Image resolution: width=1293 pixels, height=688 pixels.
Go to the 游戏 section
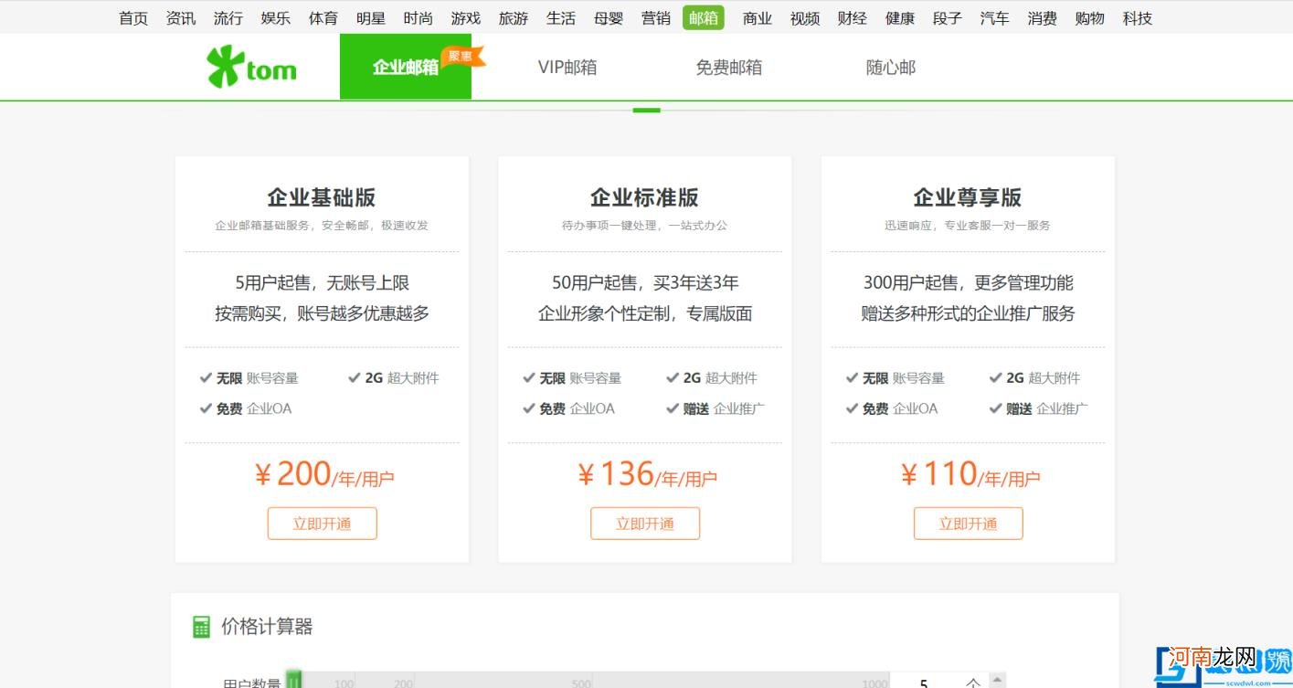point(466,17)
